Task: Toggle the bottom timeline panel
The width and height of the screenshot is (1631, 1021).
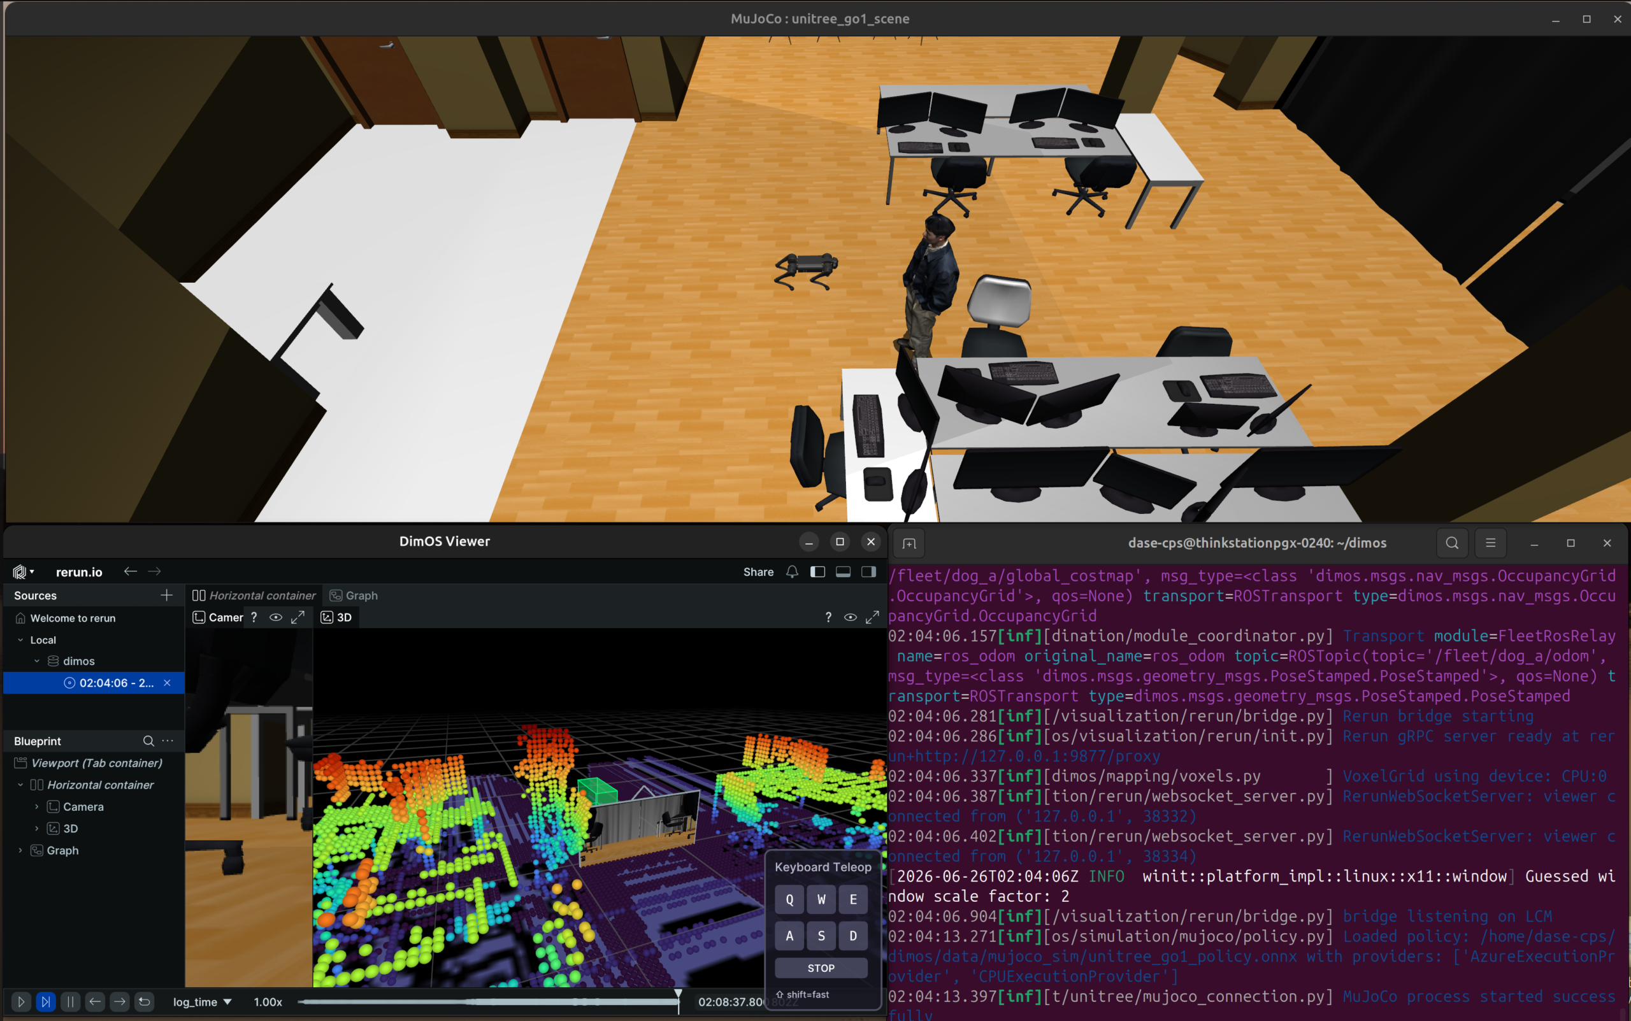Action: coord(843,572)
